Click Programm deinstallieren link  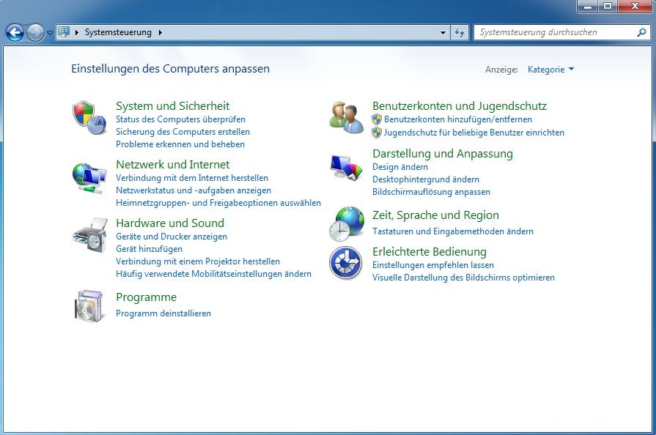click(163, 313)
